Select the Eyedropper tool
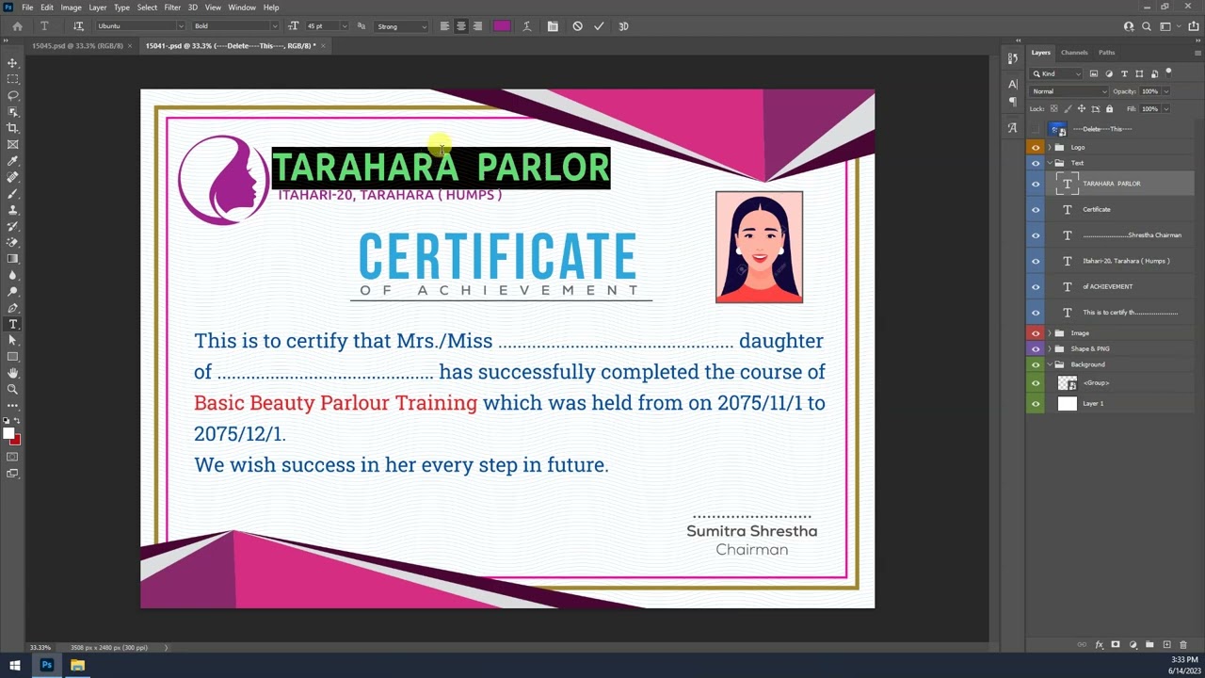 (12, 161)
